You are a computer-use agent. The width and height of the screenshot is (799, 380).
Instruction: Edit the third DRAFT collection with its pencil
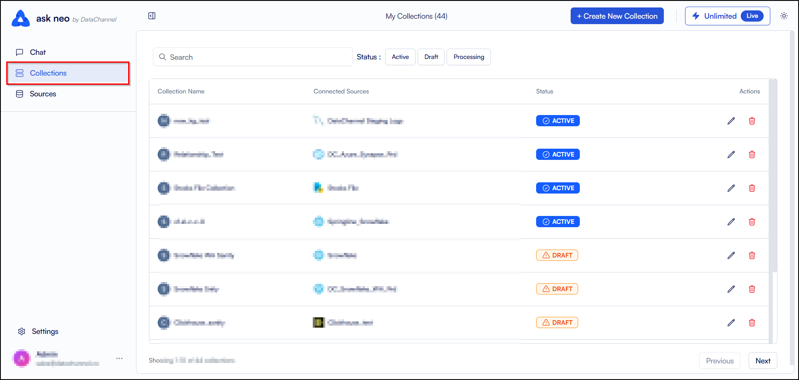731,323
